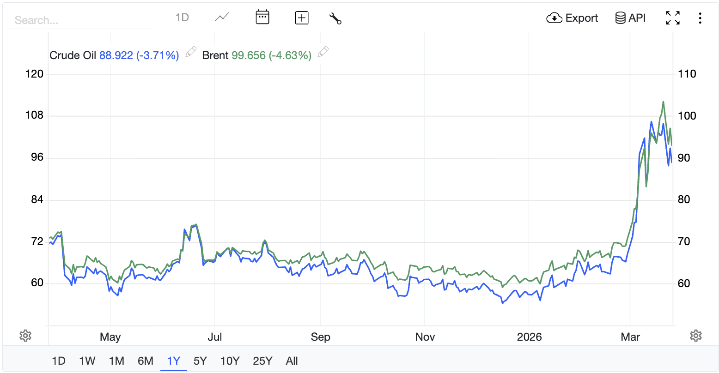Click Export download button

tap(572, 18)
